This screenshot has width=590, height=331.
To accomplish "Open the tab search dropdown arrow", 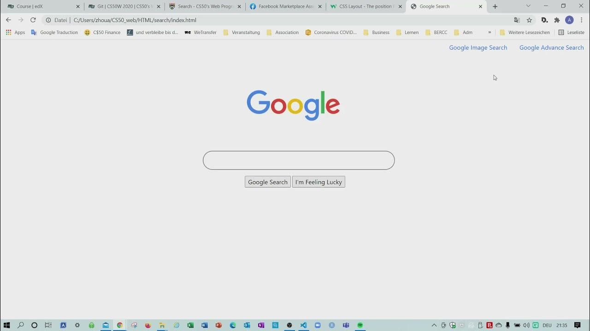I will point(528,6).
